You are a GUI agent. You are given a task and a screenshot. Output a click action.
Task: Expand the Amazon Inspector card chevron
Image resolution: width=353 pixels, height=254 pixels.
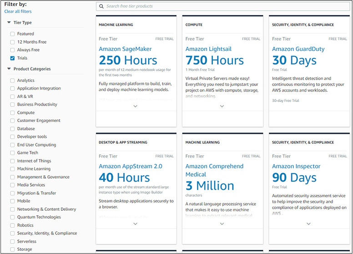click(308, 224)
